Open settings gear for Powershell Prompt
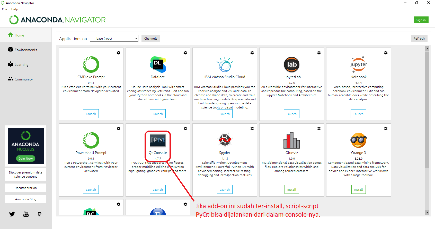The height and width of the screenshot is (229, 435). 118,129
